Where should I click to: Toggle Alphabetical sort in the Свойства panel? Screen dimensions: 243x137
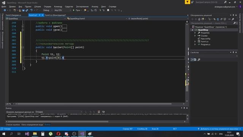pos(195,60)
